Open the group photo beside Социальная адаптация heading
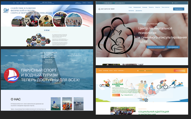 [123, 111]
